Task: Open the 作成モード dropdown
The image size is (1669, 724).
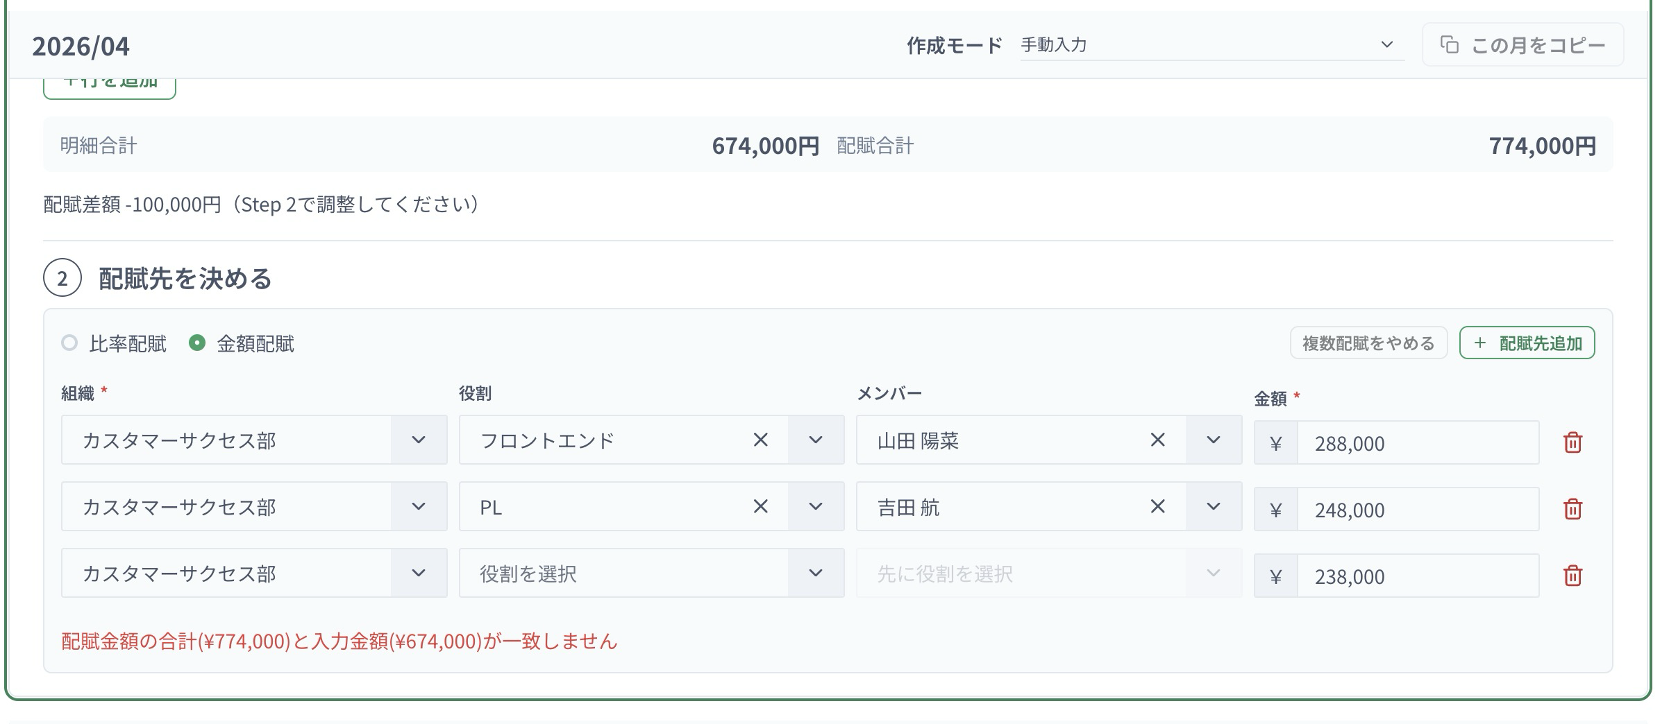Action: coord(1212,45)
